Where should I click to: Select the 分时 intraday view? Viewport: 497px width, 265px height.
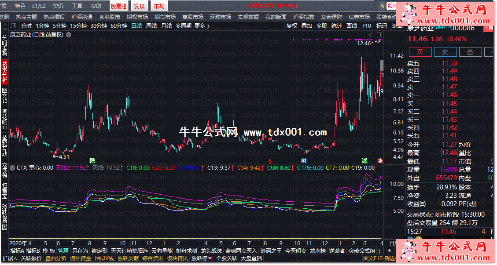pos(26,26)
